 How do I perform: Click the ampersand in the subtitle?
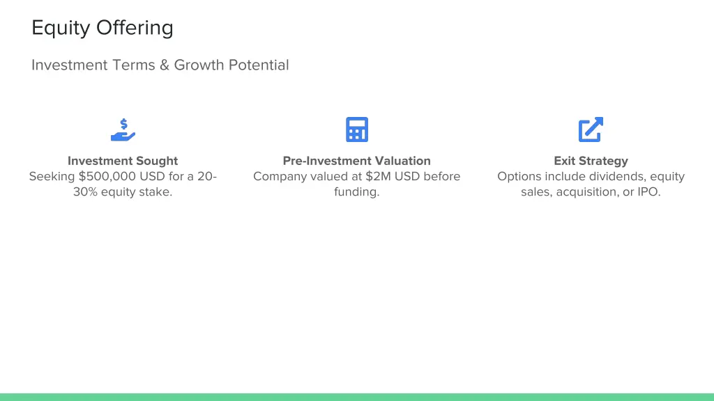[x=165, y=65]
